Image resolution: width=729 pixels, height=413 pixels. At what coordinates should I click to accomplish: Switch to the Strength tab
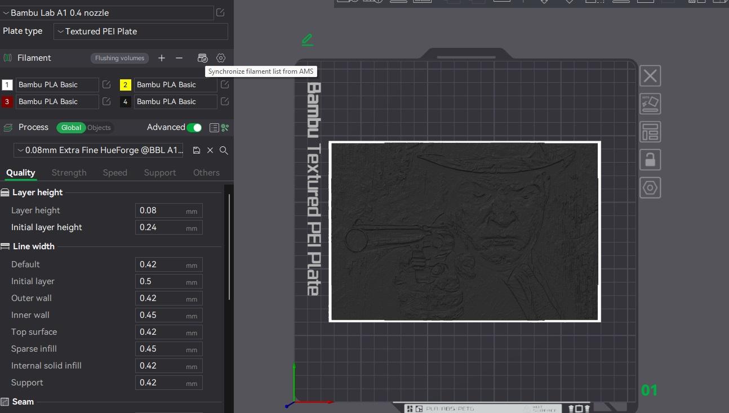[69, 173]
